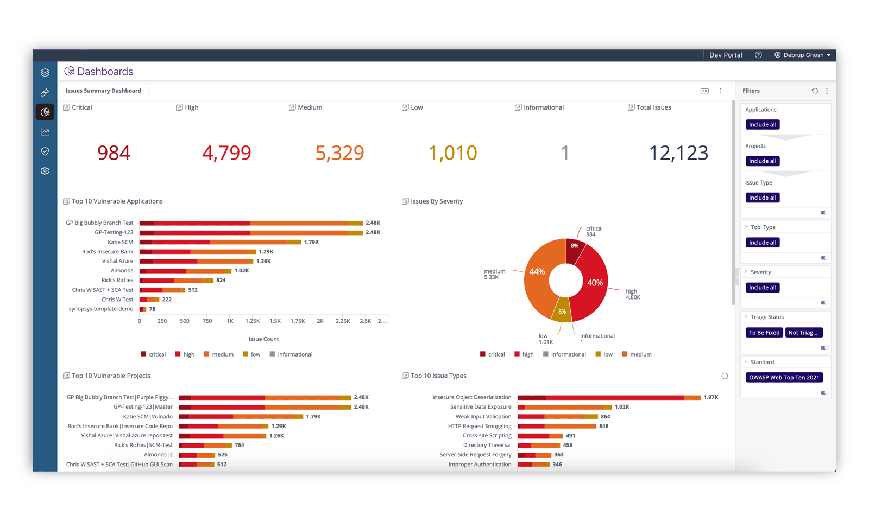Expand the Standard filter section chevron
This screenshot has height=521, width=869.
point(746,362)
